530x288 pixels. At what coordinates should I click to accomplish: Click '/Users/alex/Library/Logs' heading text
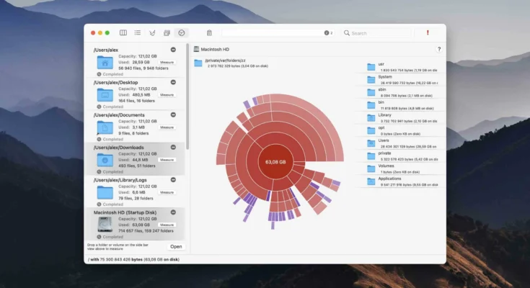pos(120,180)
